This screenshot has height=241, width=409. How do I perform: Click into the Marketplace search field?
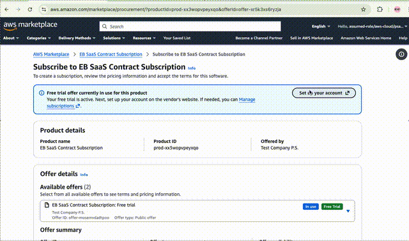click(190, 27)
